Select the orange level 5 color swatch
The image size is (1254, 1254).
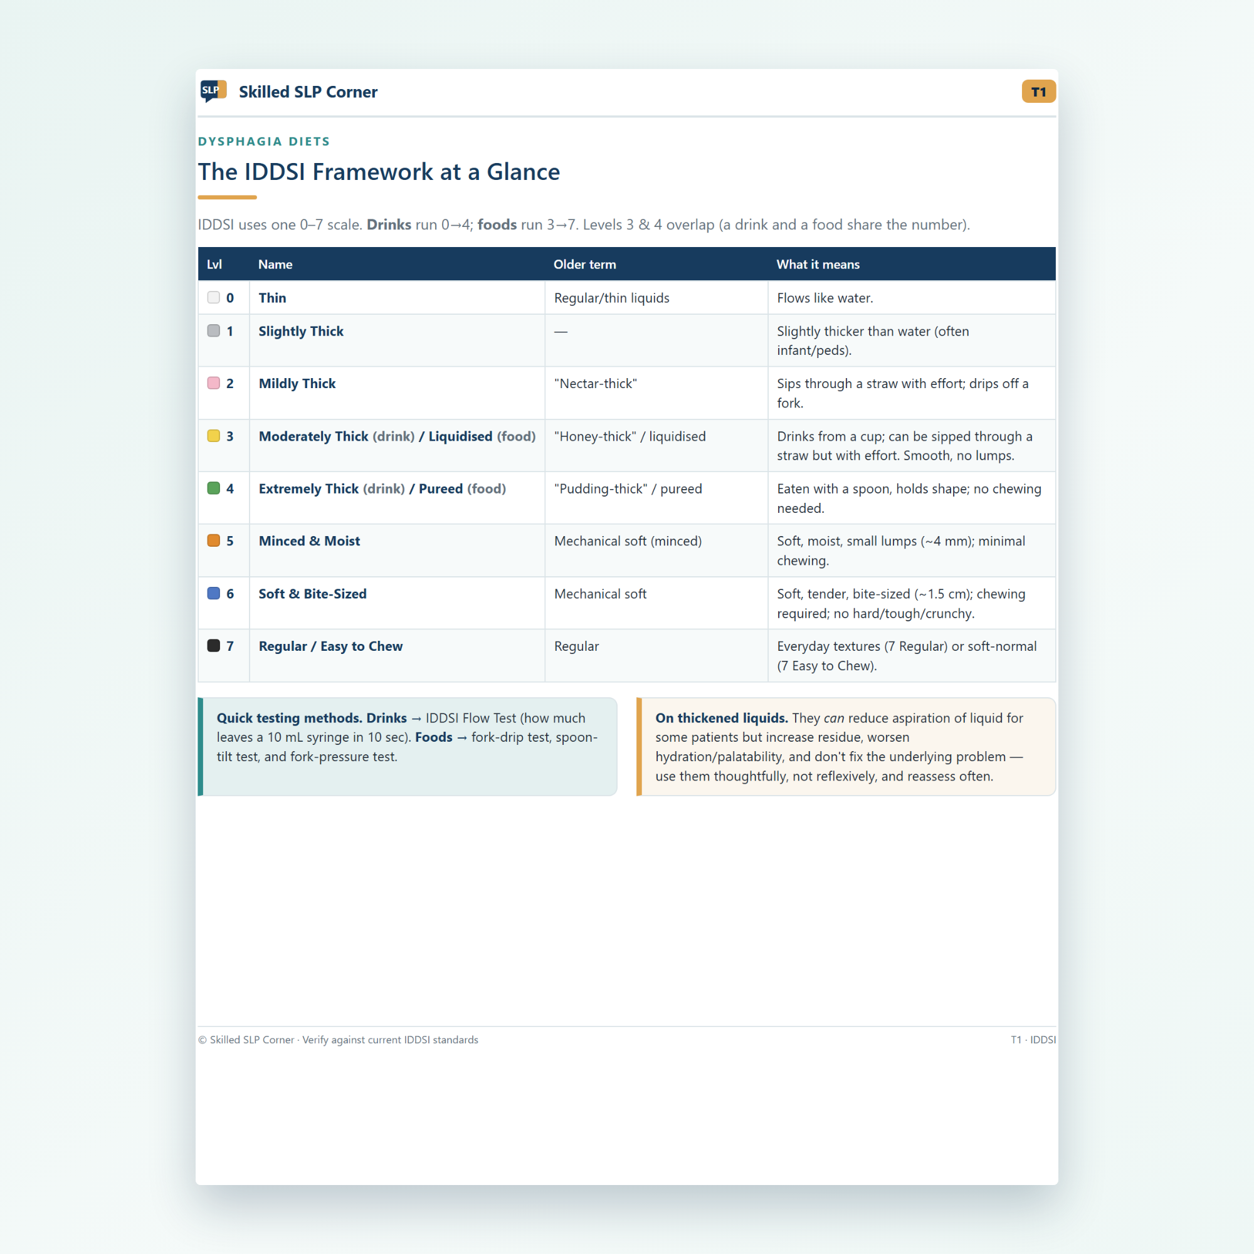[214, 540]
